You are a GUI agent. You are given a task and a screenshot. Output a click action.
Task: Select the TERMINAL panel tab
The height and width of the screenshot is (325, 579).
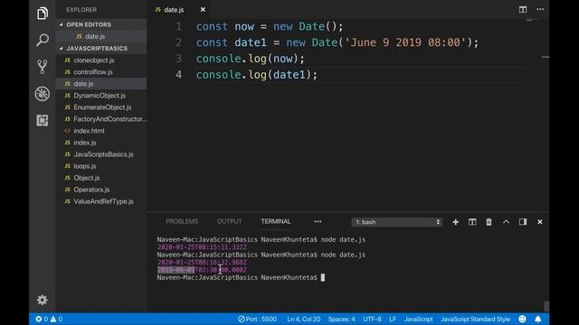(x=275, y=221)
